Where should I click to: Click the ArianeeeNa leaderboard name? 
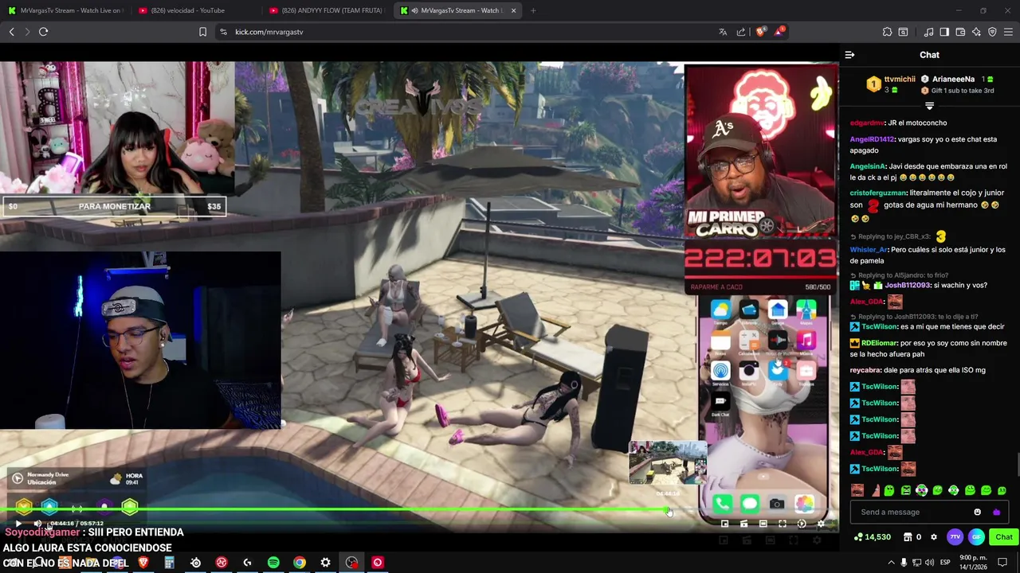point(953,80)
